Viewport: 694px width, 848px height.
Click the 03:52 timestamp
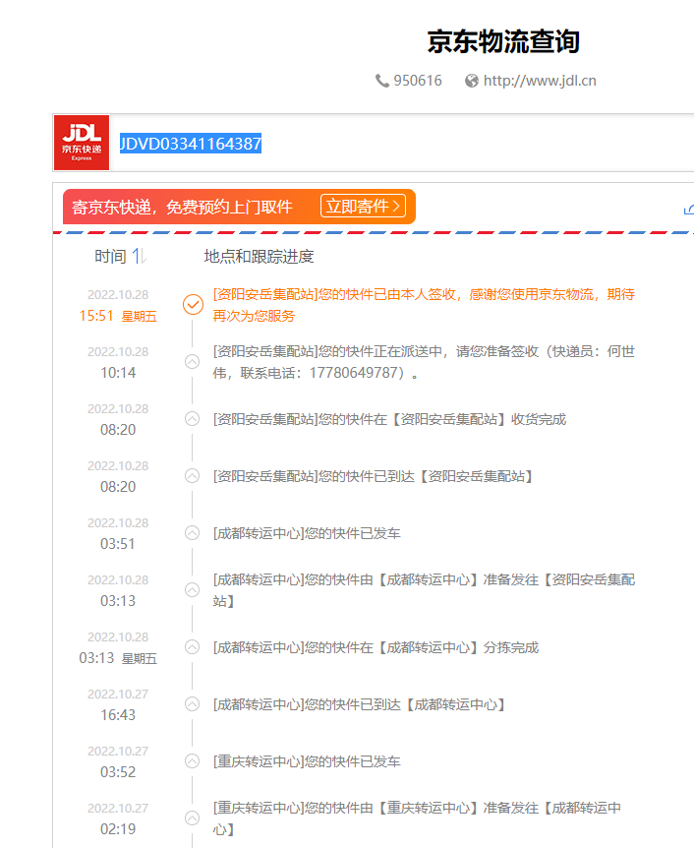tap(118, 771)
